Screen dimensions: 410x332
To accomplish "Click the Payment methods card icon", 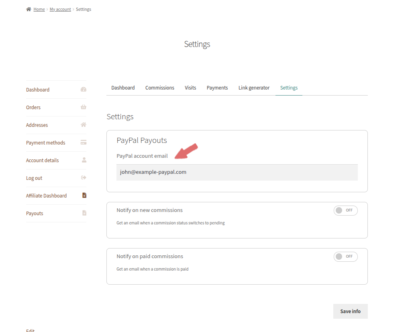I will 84,143.
